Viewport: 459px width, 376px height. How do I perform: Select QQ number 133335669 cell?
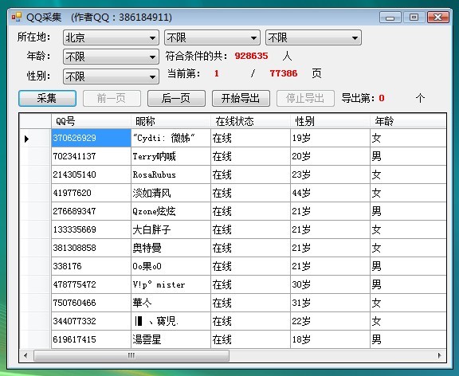click(91, 229)
